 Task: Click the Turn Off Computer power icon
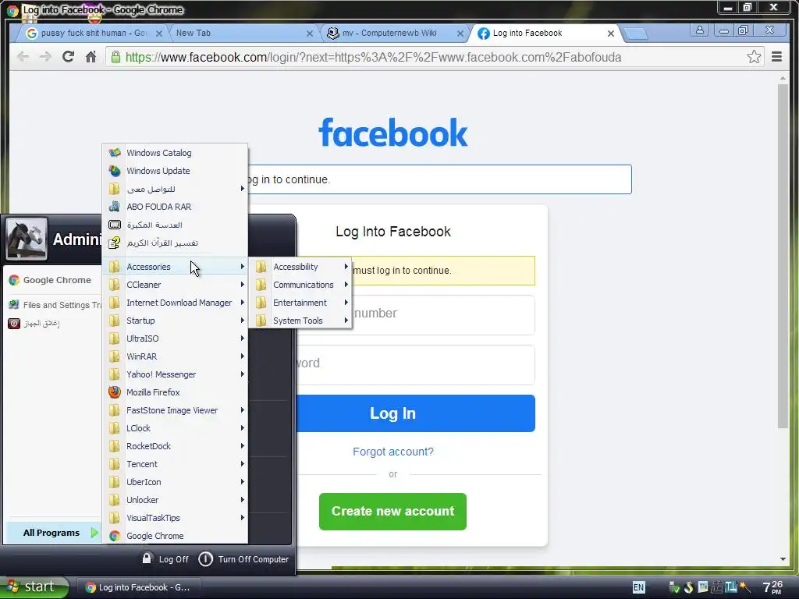tap(205, 558)
